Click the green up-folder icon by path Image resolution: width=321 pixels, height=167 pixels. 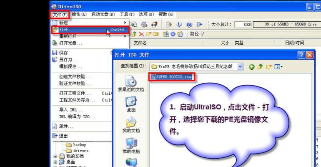(134, 34)
